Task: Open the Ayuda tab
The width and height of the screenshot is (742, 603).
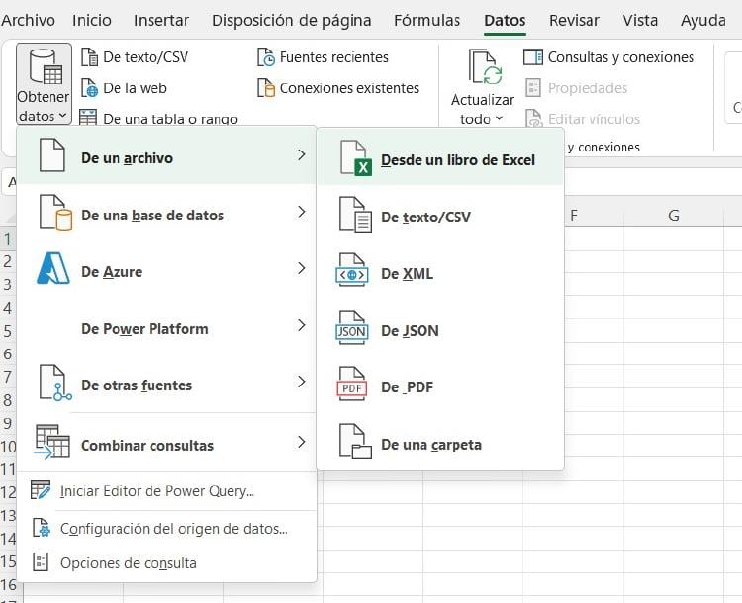Action: (x=703, y=21)
